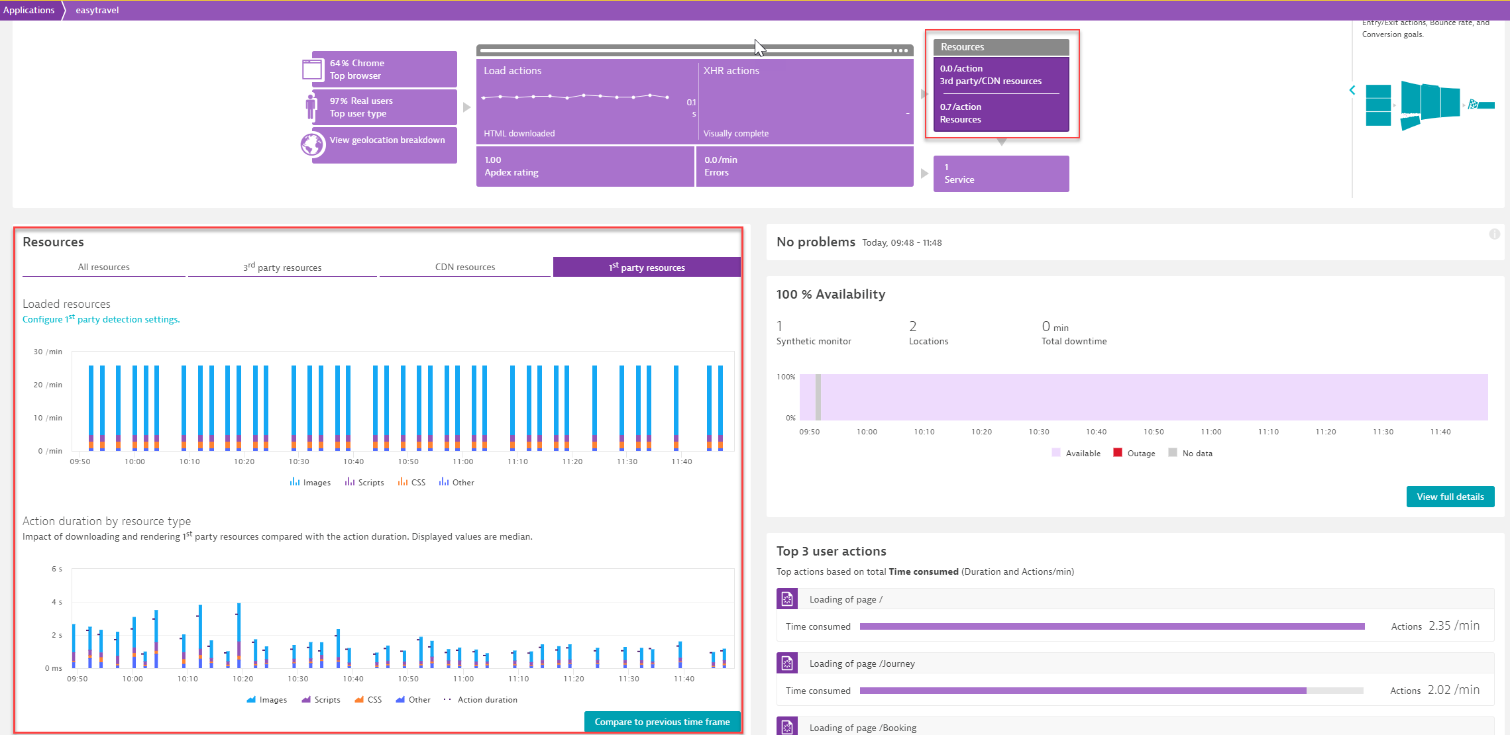Open Loading of page /Journey action
The width and height of the screenshot is (1510, 735).
862,663
